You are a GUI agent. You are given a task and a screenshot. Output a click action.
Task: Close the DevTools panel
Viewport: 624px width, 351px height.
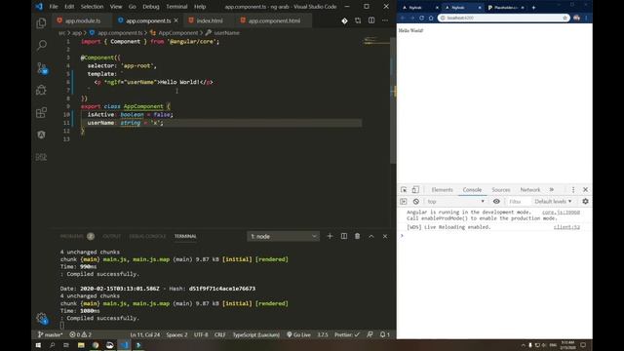585,190
